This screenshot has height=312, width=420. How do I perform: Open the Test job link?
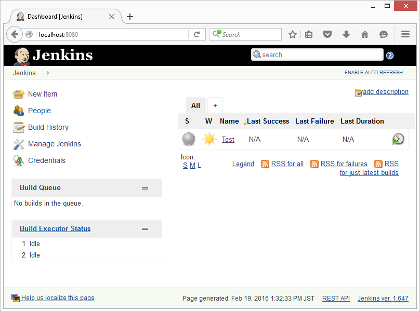pyautogui.click(x=228, y=140)
